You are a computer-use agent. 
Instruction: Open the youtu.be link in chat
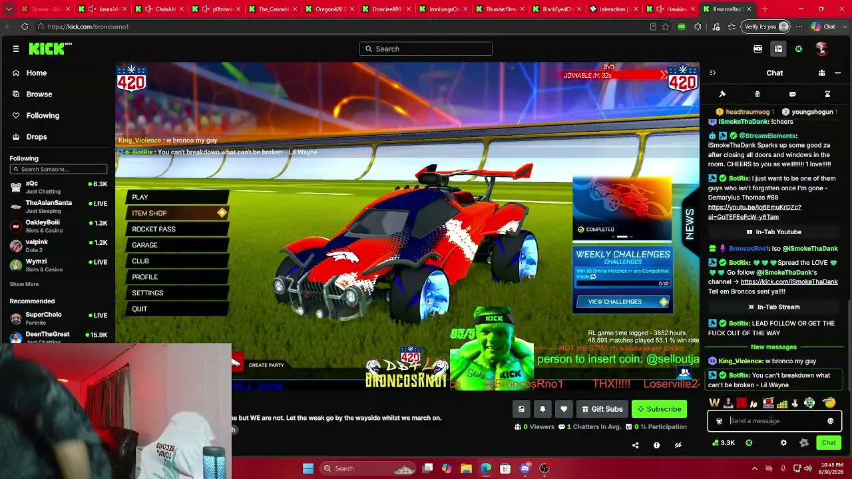pyautogui.click(x=755, y=212)
